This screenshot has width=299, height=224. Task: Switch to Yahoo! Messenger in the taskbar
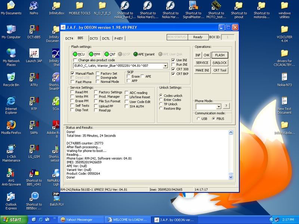coord(81,220)
